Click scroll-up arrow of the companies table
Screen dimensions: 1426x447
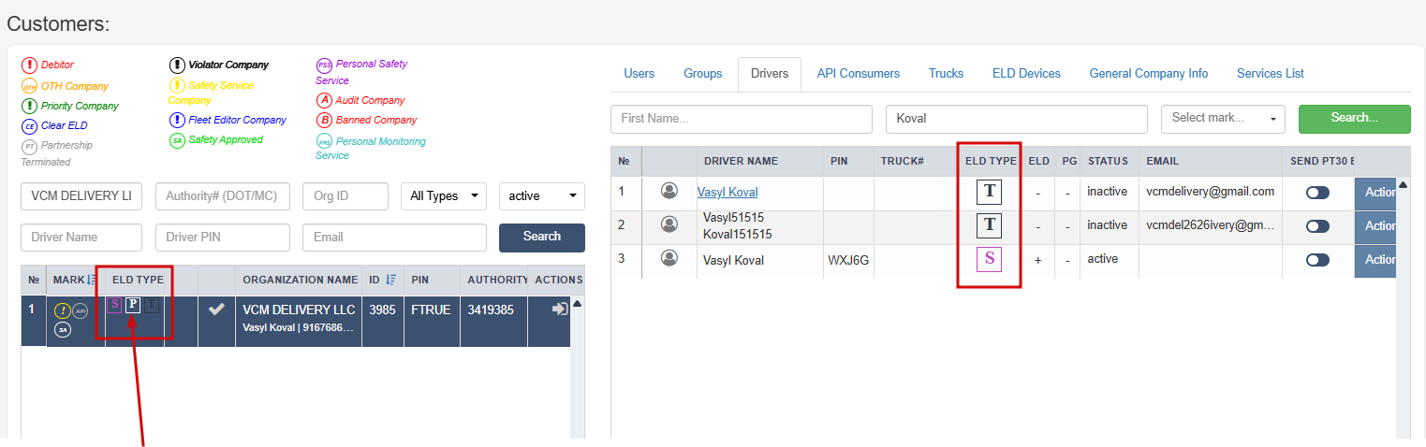point(577,304)
